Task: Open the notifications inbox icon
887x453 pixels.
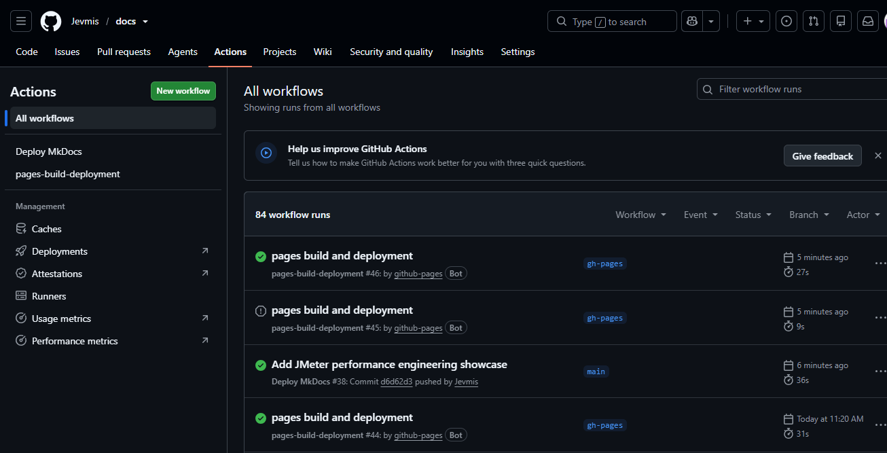Action: point(868,21)
